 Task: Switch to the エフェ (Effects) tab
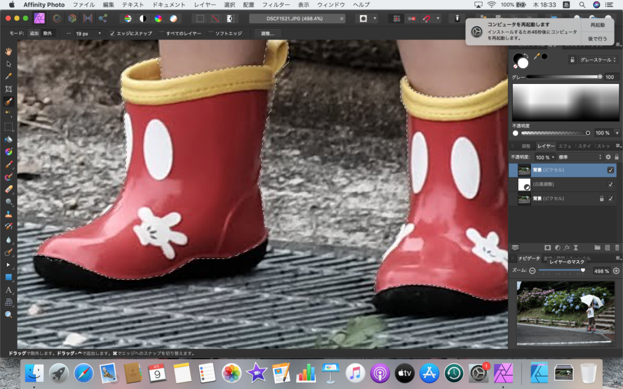pyautogui.click(x=565, y=146)
